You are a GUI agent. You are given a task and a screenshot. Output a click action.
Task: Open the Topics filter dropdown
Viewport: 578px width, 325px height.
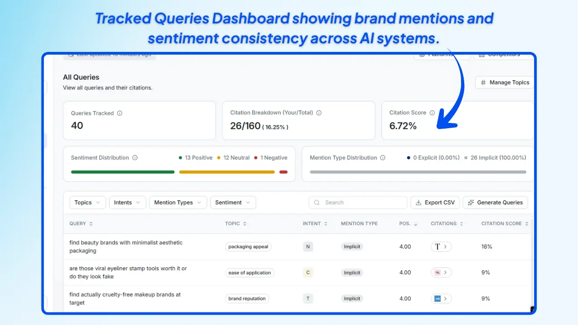click(x=87, y=202)
